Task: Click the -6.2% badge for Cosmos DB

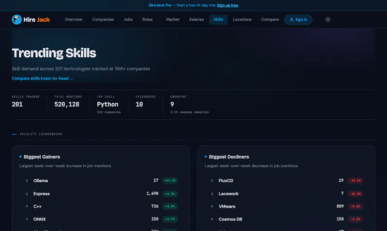Action: [x=355, y=219]
